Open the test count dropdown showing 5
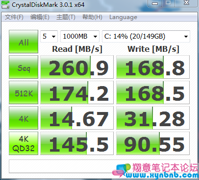 pyautogui.click(x=49, y=36)
